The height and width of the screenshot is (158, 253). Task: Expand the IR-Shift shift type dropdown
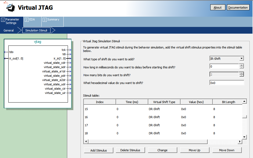(241, 58)
